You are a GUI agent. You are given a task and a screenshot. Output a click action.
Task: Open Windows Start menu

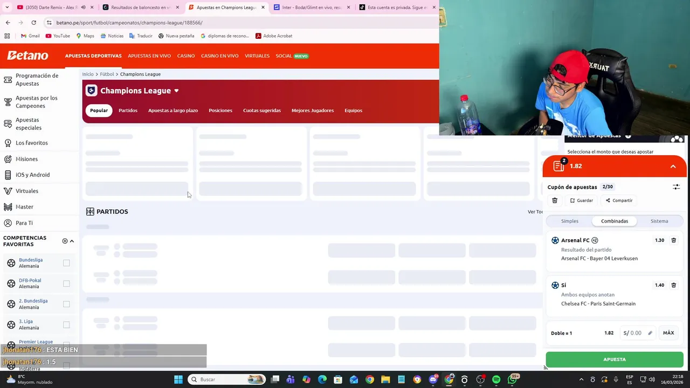(178, 379)
